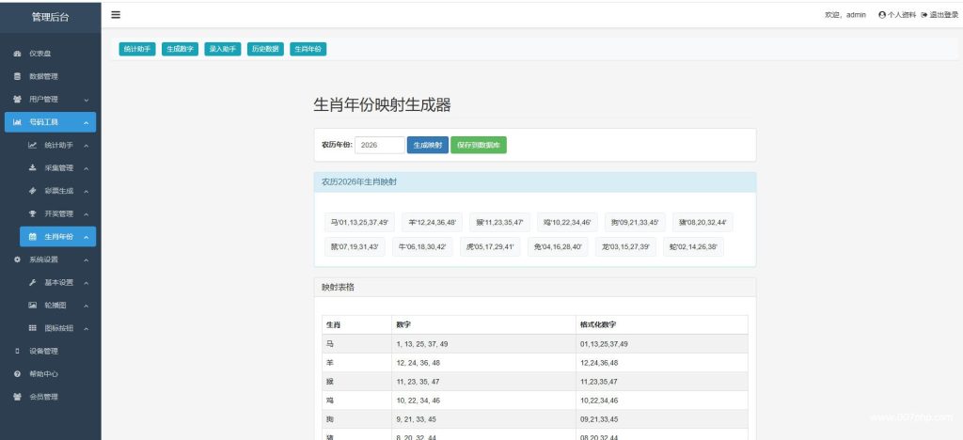Click the sidebar 生肖年份 calendar icon

point(33,237)
